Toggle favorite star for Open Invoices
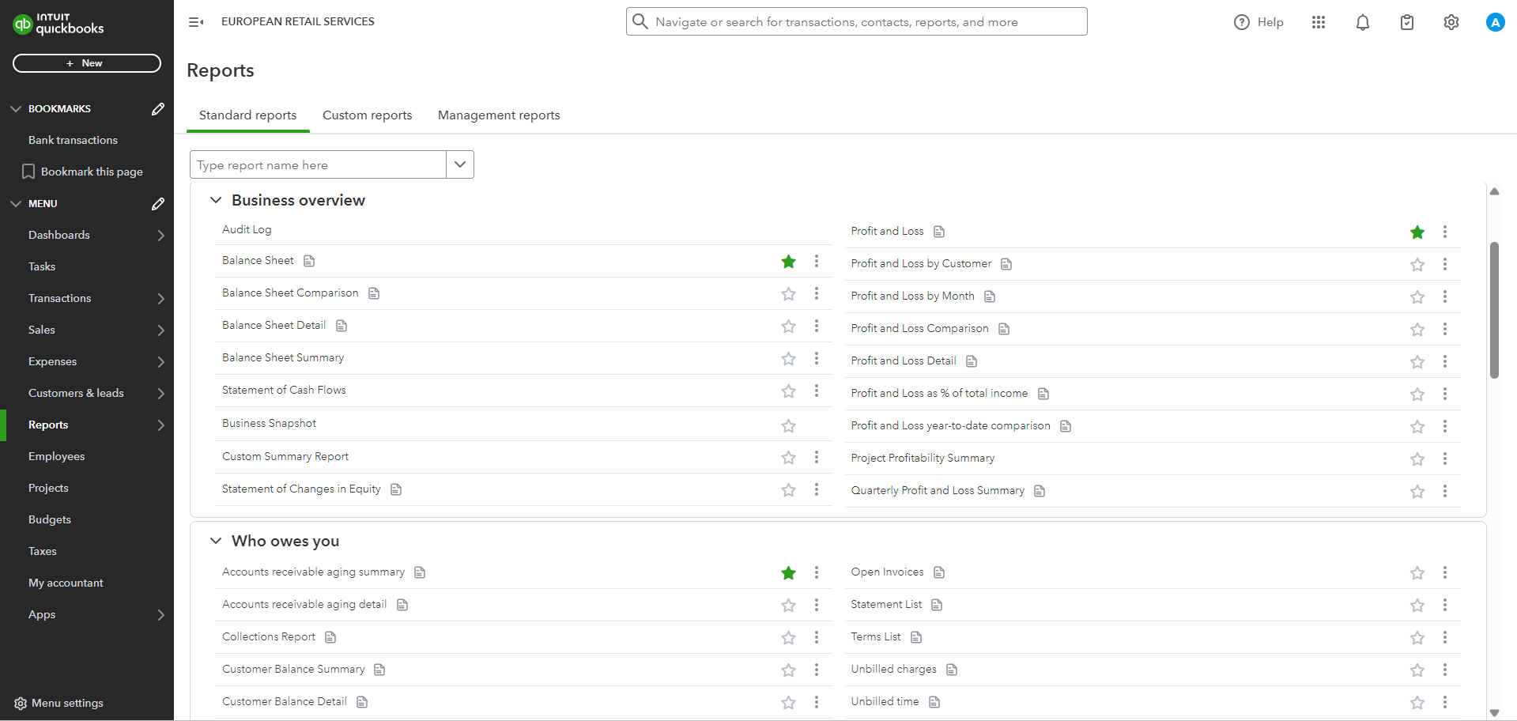Screen dimensions: 1517x721 (1417, 573)
